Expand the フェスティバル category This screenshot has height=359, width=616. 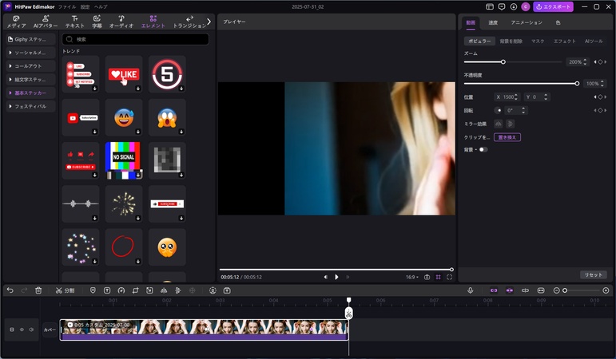(30, 106)
